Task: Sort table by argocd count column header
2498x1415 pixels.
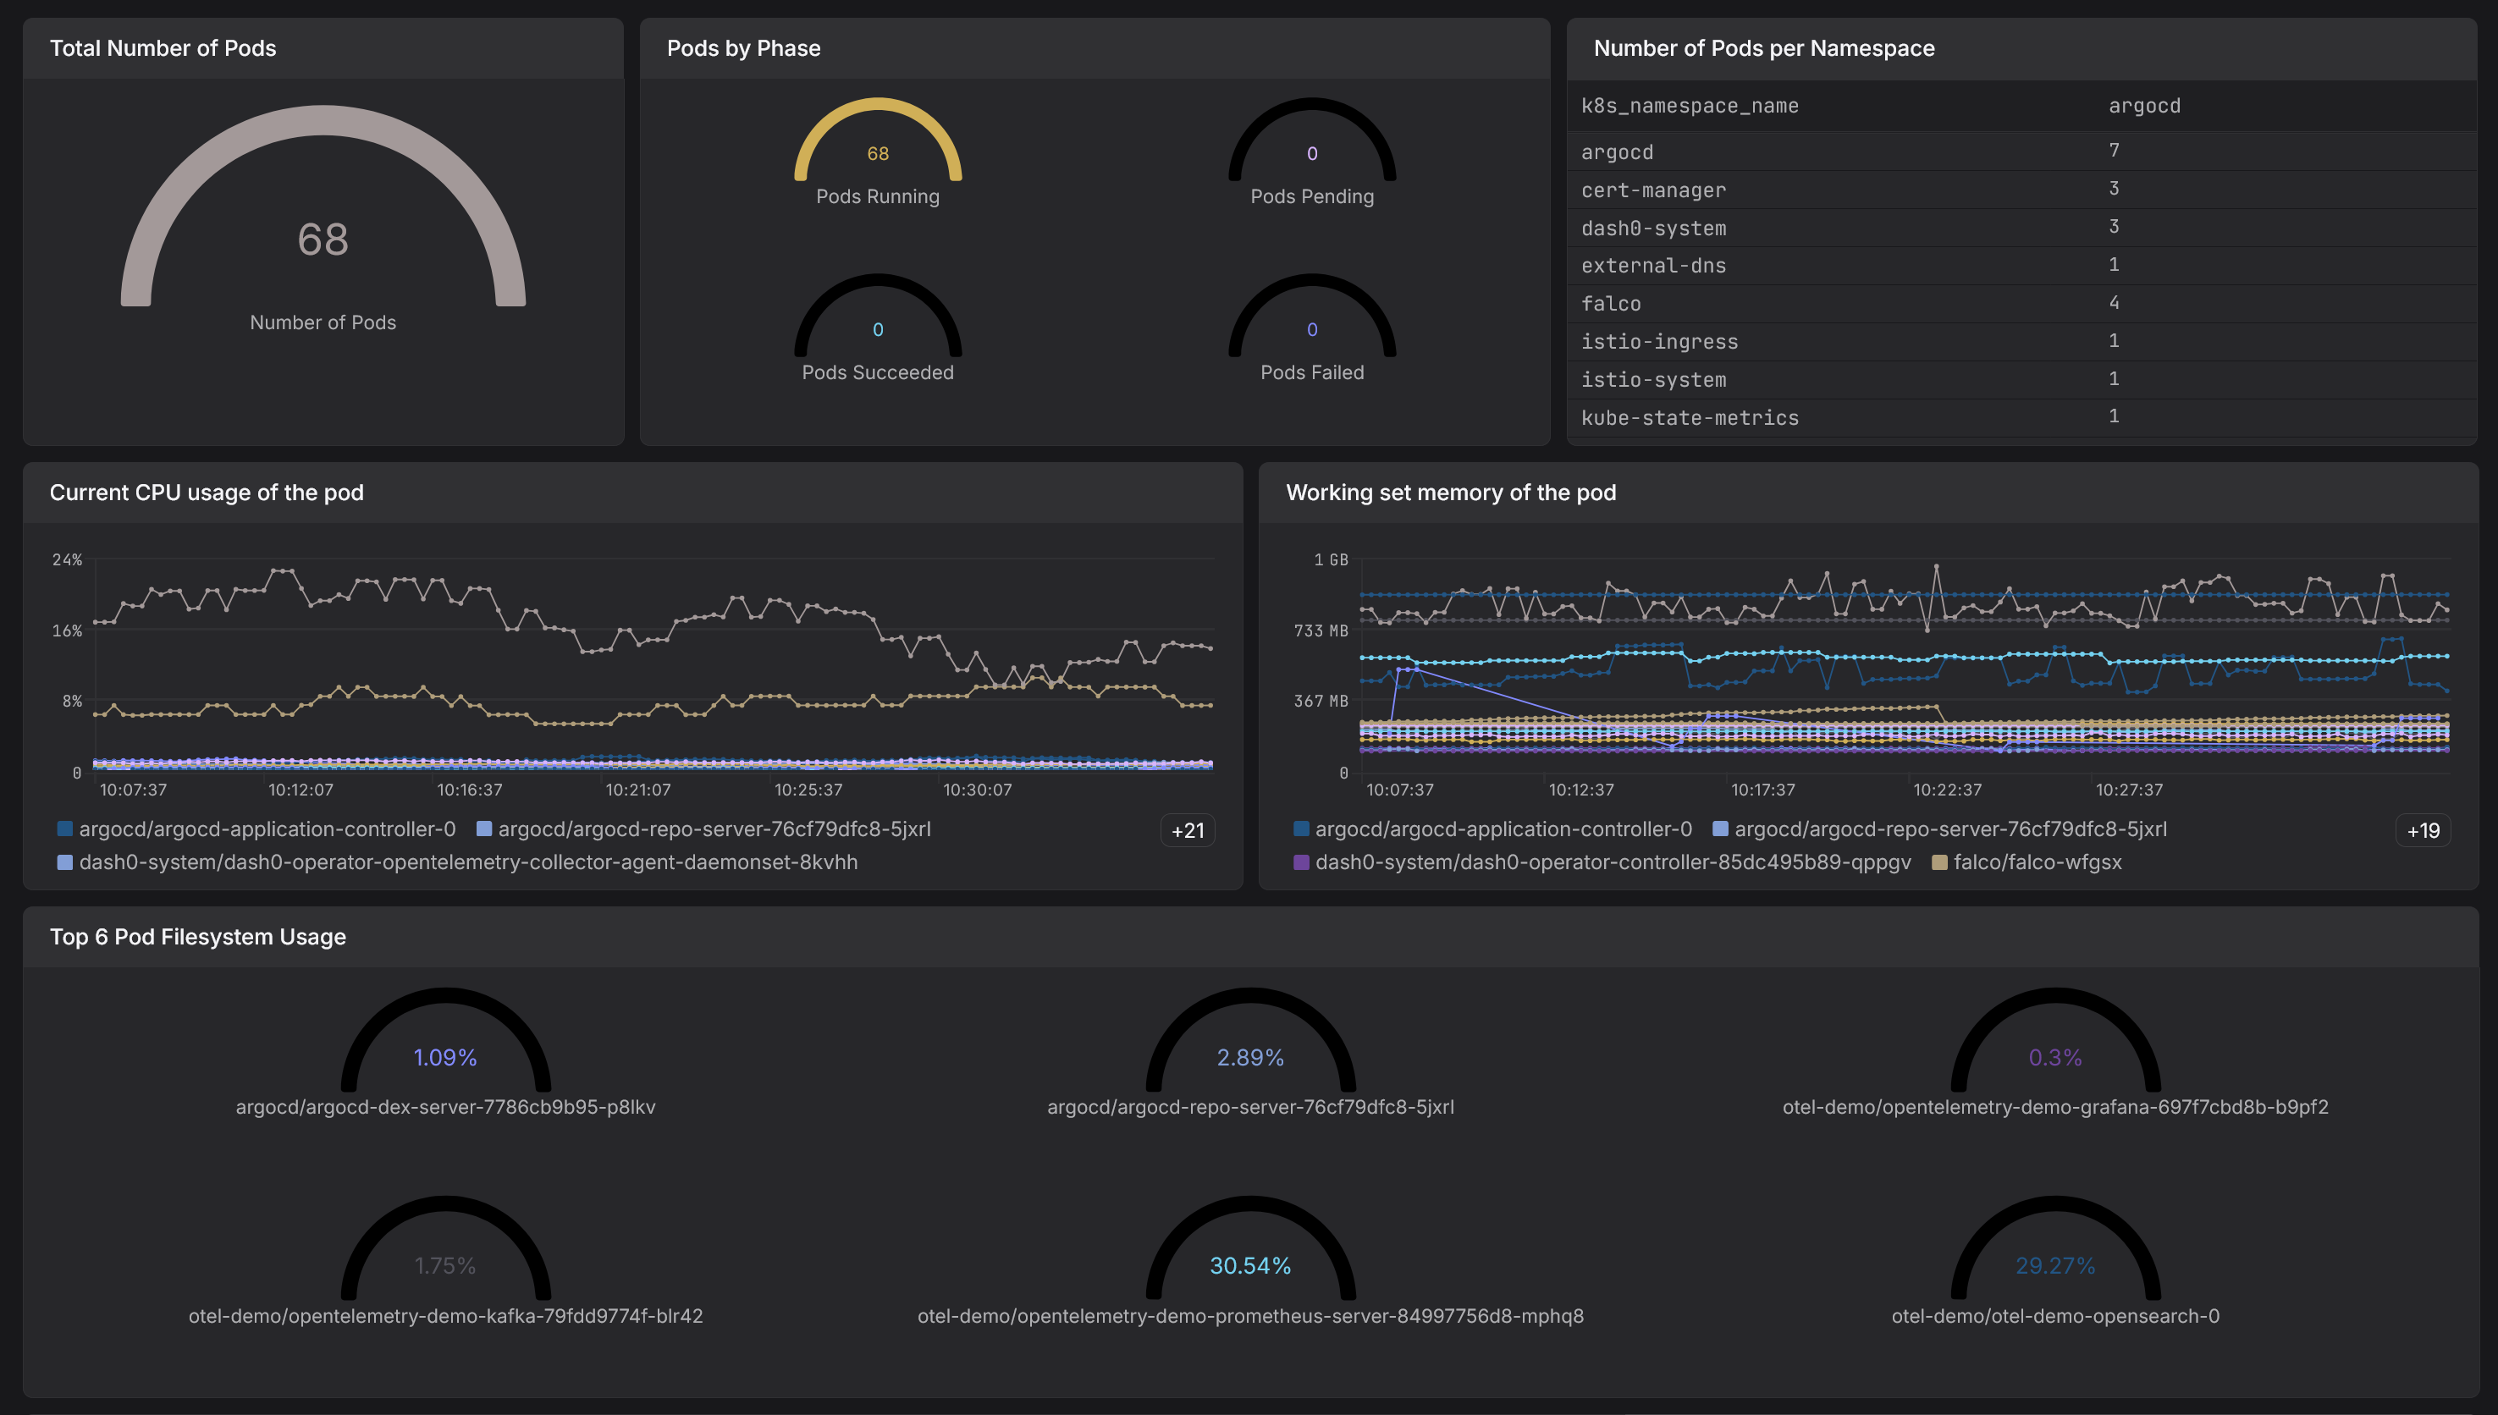Action: pyautogui.click(x=2144, y=106)
